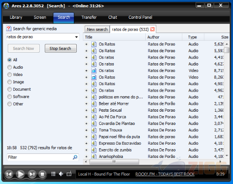Screen dimensions: 233x184
Task: Click the New search button
Action: (x=97, y=29)
